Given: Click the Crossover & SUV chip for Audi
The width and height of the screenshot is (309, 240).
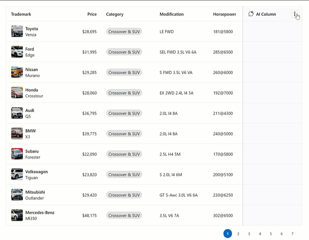Looking at the screenshot, I should [124, 113].
